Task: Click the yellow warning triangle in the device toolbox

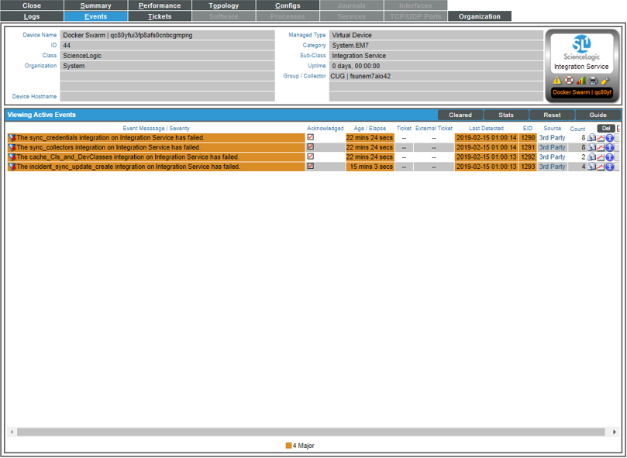Action: pos(556,80)
